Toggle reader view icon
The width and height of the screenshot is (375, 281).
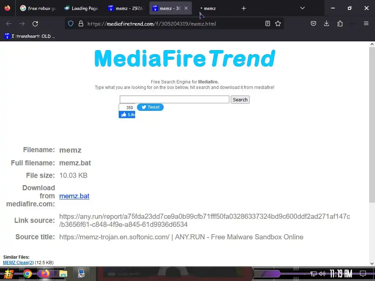(268, 23)
